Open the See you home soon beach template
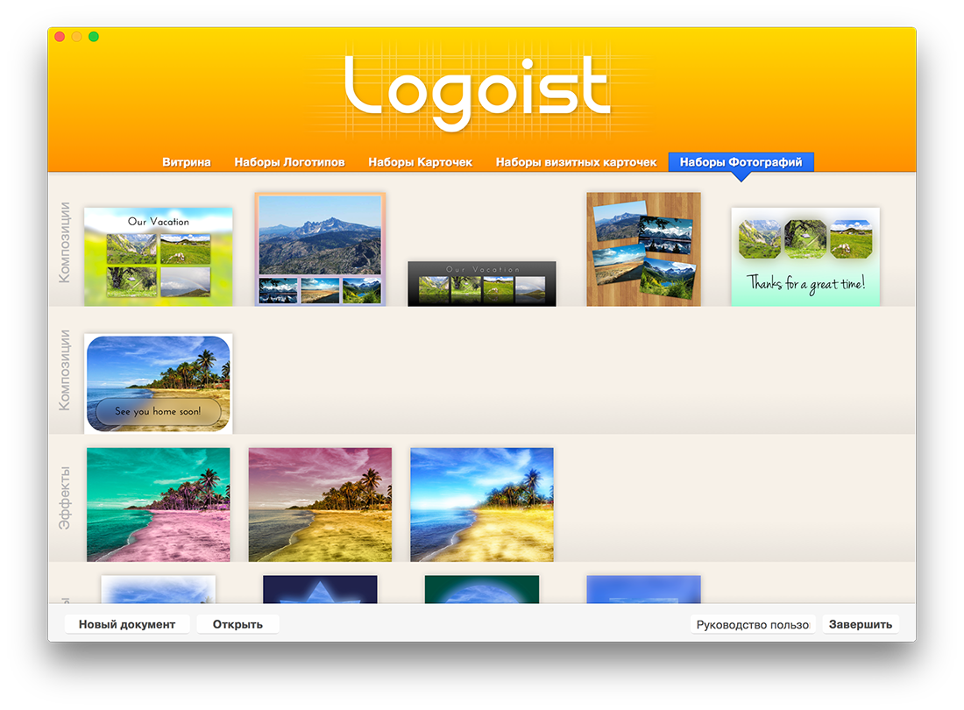The height and width of the screenshot is (710, 964). 159,384
